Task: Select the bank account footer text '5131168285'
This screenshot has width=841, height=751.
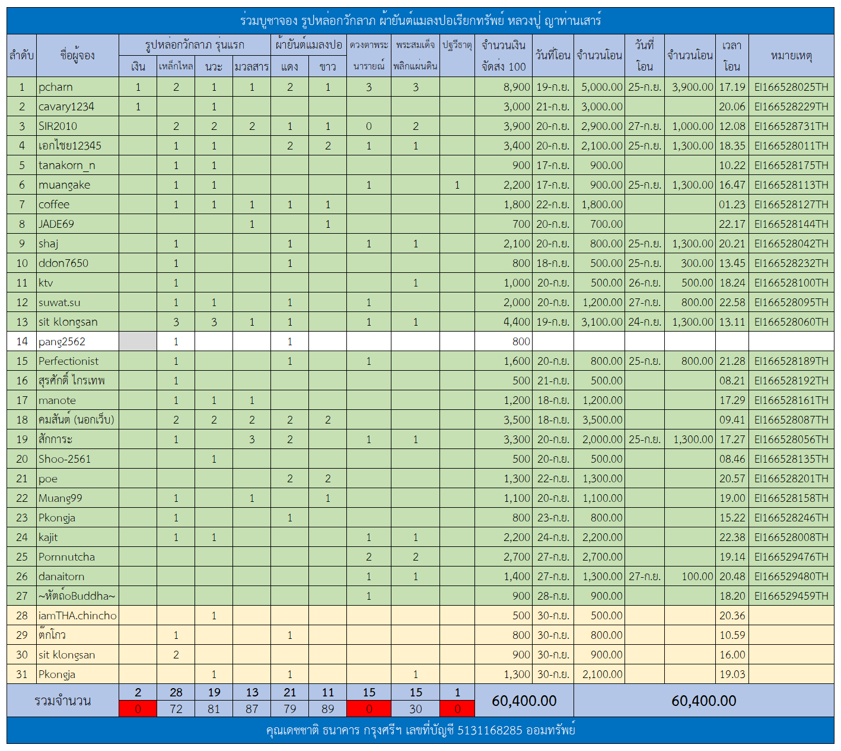Action: 489,730
